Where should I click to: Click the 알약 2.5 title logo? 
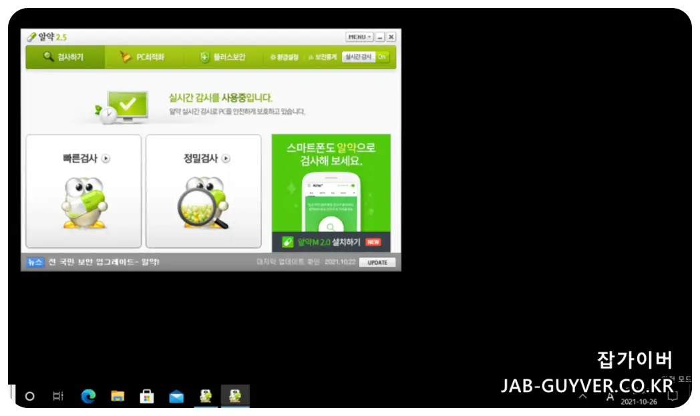[47, 37]
